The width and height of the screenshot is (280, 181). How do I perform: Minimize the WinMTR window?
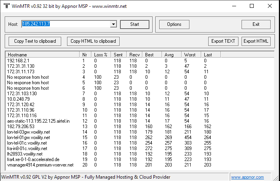pyautogui.click(x=234, y=6)
